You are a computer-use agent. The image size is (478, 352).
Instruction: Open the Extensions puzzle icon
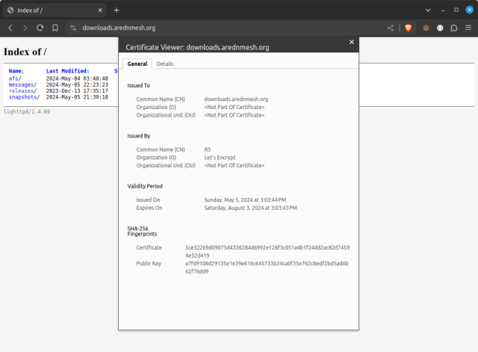pyautogui.click(x=454, y=28)
